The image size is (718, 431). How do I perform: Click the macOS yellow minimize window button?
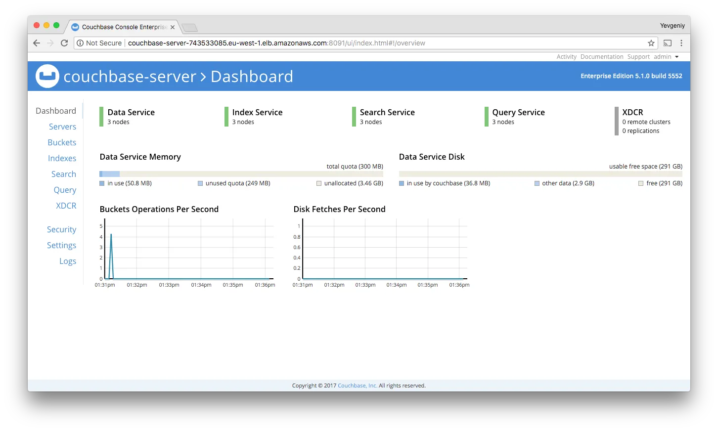click(x=46, y=25)
